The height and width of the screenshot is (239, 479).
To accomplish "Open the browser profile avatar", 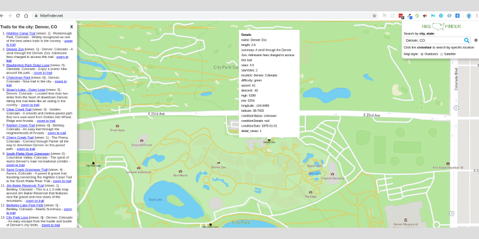I will tap(469, 16).
